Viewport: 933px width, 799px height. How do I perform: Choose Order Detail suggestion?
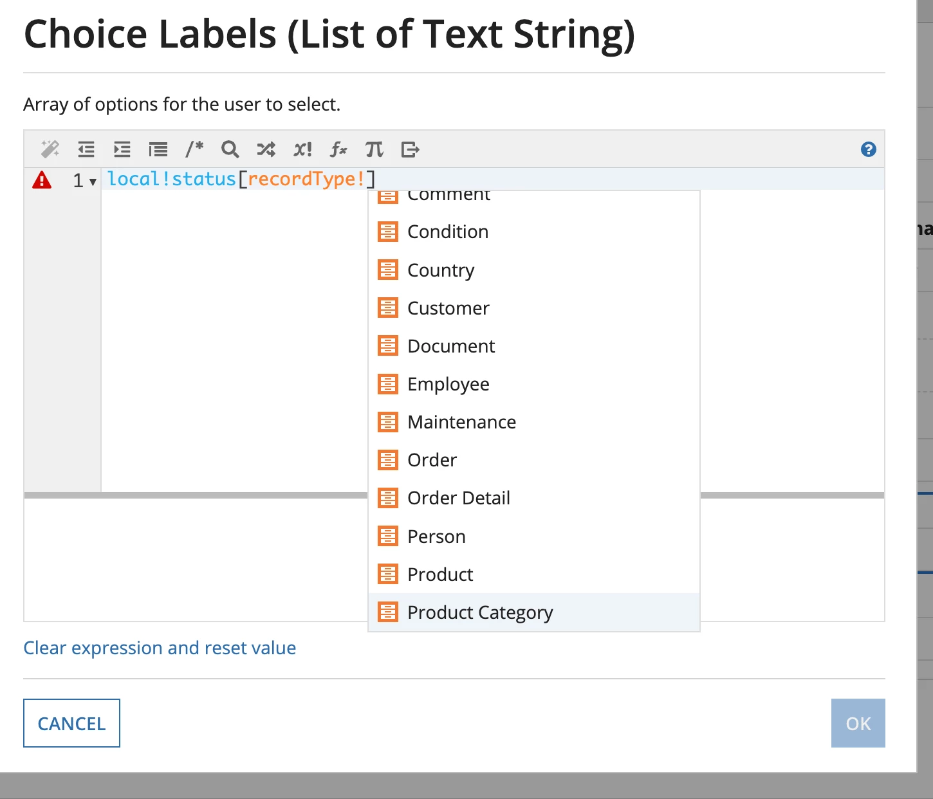[533, 497]
